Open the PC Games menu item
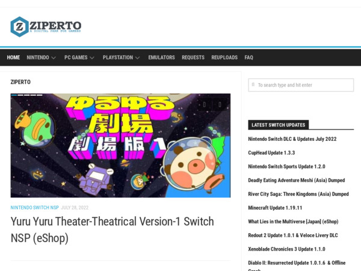The image size is (361, 271). [x=76, y=57]
